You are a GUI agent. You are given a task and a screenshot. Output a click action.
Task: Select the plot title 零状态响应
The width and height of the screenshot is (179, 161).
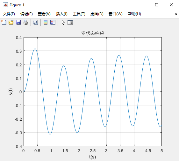click(93, 33)
